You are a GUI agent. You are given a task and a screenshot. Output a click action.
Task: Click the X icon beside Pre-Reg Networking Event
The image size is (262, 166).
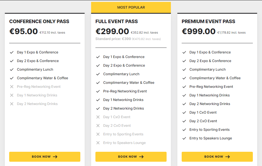click(12, 86)
